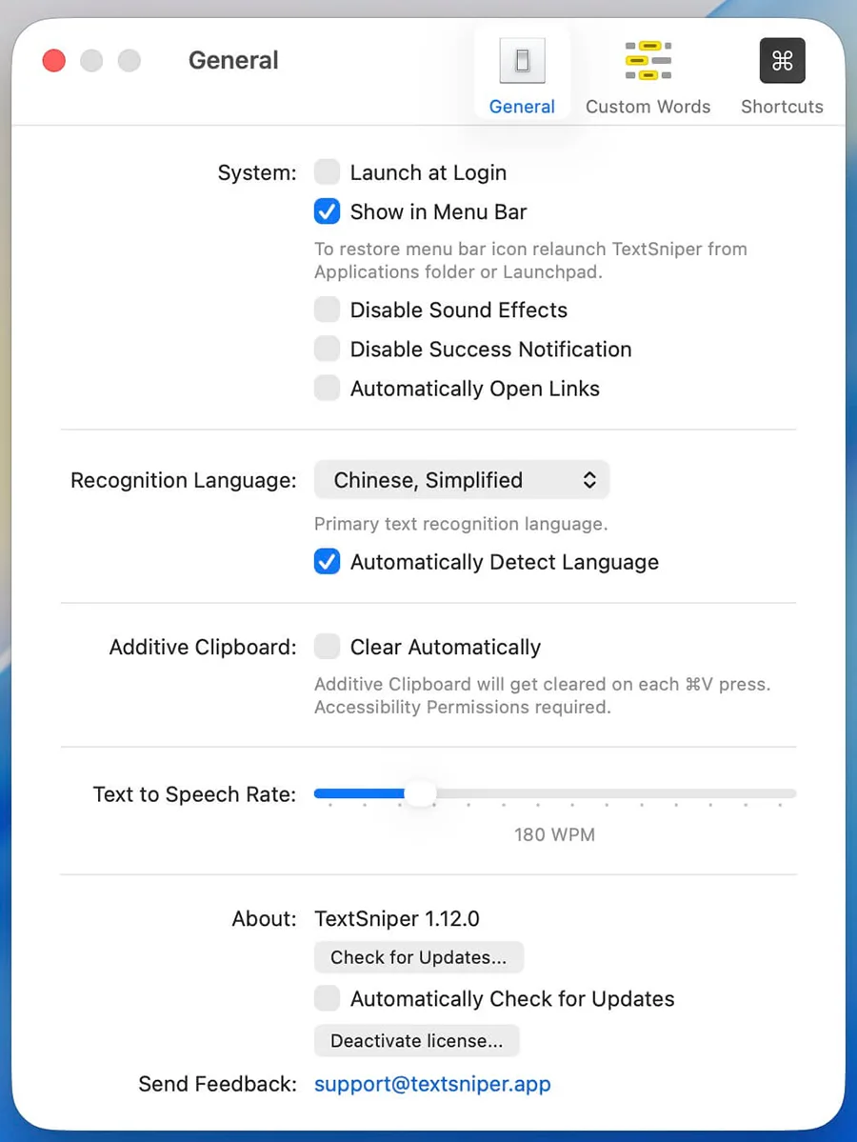
Task: Click the General switch icon in toolbar
Action: point(522,62)
